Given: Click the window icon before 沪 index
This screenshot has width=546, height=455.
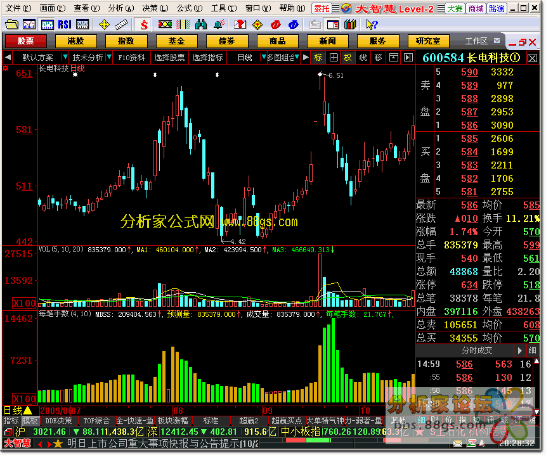Looking at the screenshot, I should click(x=8, y=432).
